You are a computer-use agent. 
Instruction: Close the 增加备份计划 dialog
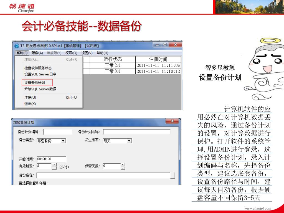pyautogui.click(x=173, y=121)
